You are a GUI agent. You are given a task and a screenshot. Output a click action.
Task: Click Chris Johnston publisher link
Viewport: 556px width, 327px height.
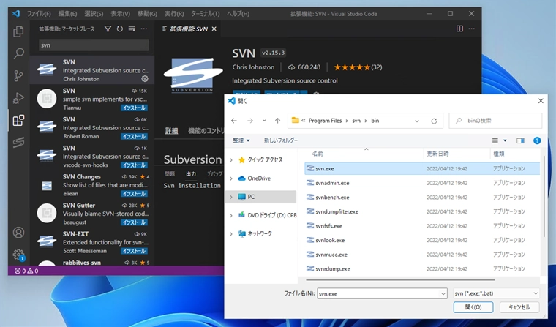tap(253, 67)
